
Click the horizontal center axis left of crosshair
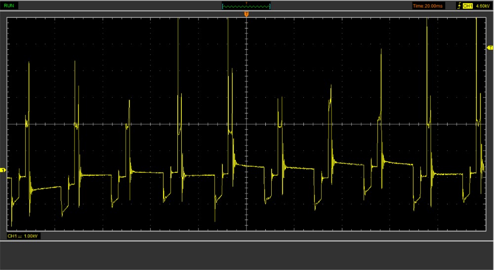point(148,124)
